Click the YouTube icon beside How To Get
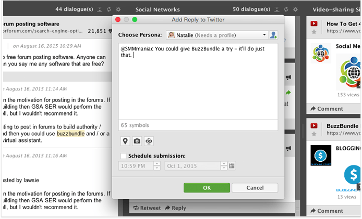The image size is (362, 219). [x=314, y=24]
